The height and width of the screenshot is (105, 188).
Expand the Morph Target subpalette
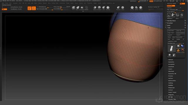[x=172, y=92]
